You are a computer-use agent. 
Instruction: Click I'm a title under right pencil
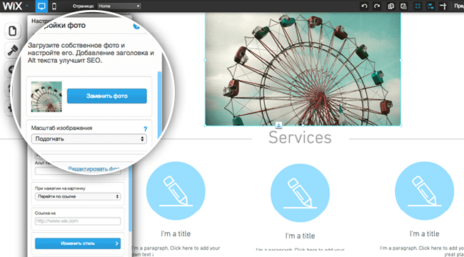(x=424, y=233)
